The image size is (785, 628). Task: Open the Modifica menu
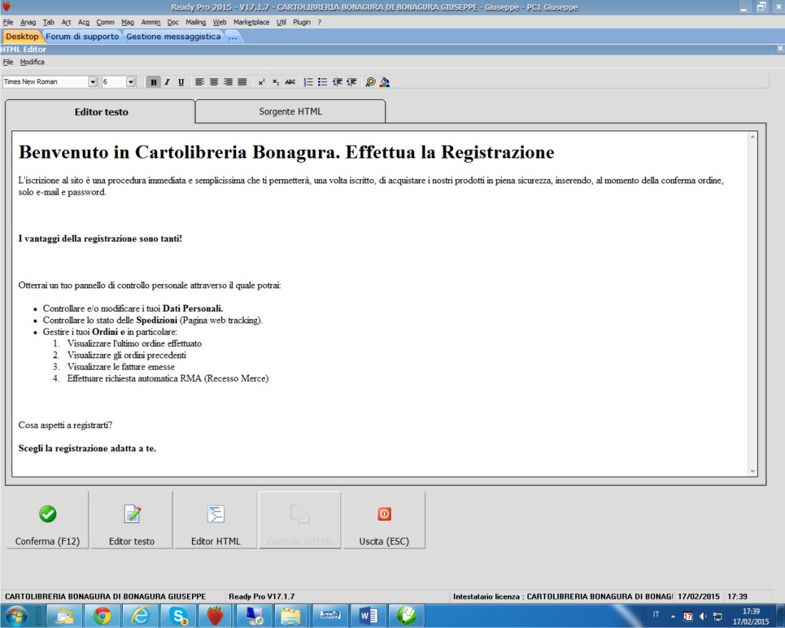[32, 62]
